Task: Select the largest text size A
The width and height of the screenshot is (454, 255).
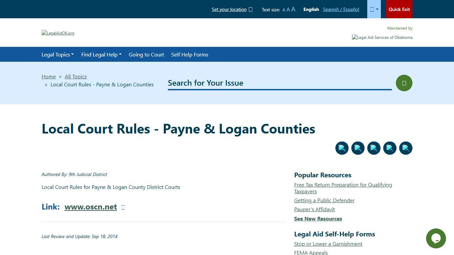Action: tap(293, 9)
